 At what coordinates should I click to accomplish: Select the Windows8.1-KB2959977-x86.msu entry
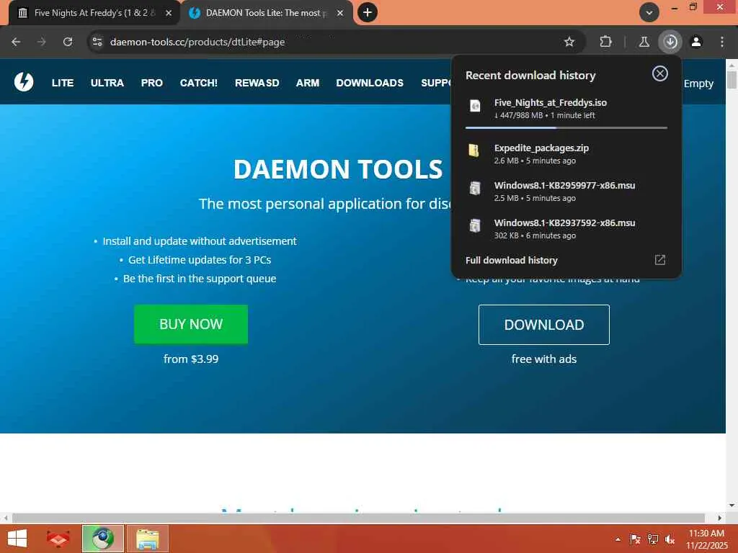pyautogui.click(x=566, y=192)
